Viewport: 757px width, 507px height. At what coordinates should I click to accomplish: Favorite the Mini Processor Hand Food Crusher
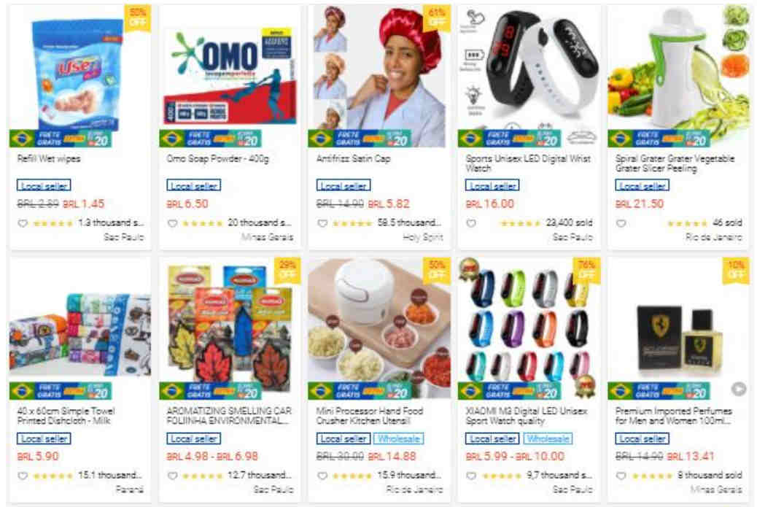[x=322, y=476]
